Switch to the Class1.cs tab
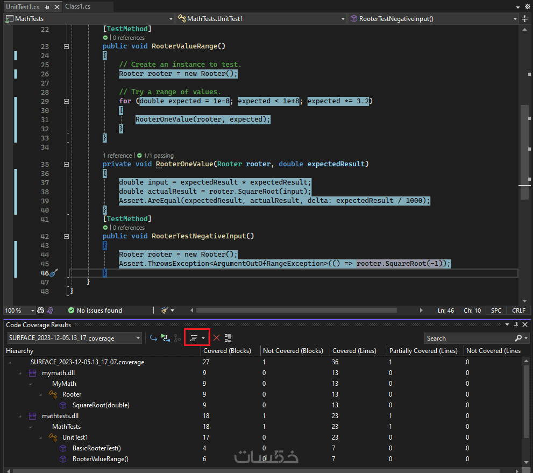This screenshot has width=533, height=473. click(77, 6)
